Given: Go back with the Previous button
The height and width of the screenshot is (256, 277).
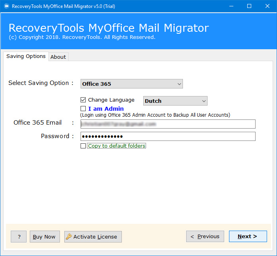Looking at the screenshot, I should [205, 237].
